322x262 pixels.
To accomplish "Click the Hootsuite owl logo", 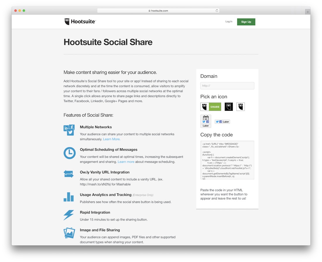I will click(67, 22).
